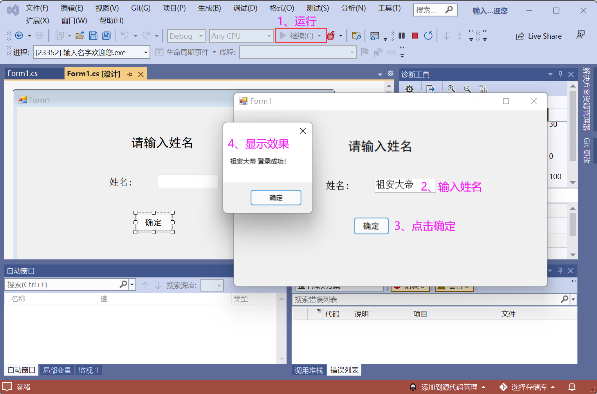Open the Debug configuration dropdown

coord(186,36)
